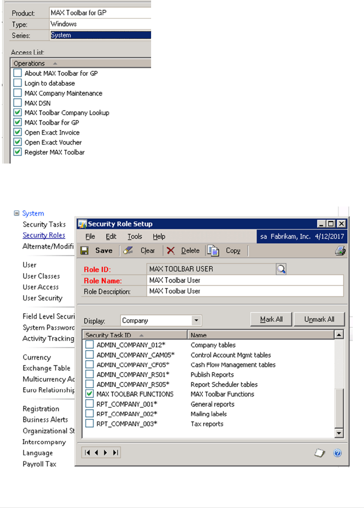Click Security Role Setup window title icon
The width and height of the screenshot is (364, 508).
[82, 224]
